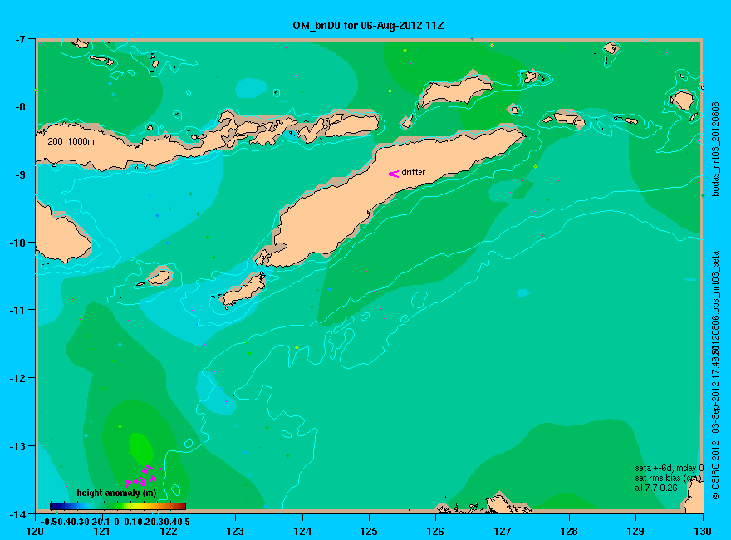Click the 128 longitude axis label

click(x=569, y=531)
